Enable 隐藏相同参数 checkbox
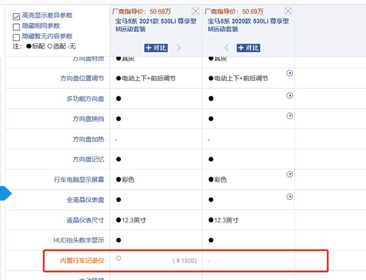 coord(16,27)
